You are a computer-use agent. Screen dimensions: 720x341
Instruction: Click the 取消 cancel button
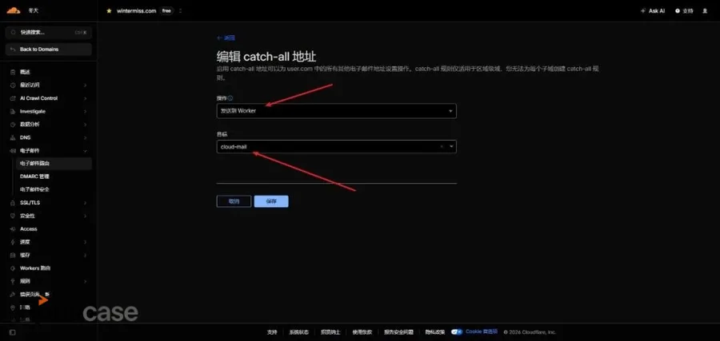coord(234,201)
